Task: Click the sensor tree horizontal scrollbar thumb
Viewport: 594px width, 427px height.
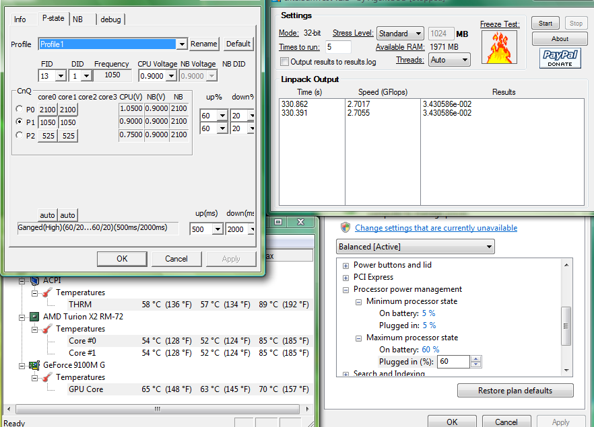Action: tap(158, 409)
